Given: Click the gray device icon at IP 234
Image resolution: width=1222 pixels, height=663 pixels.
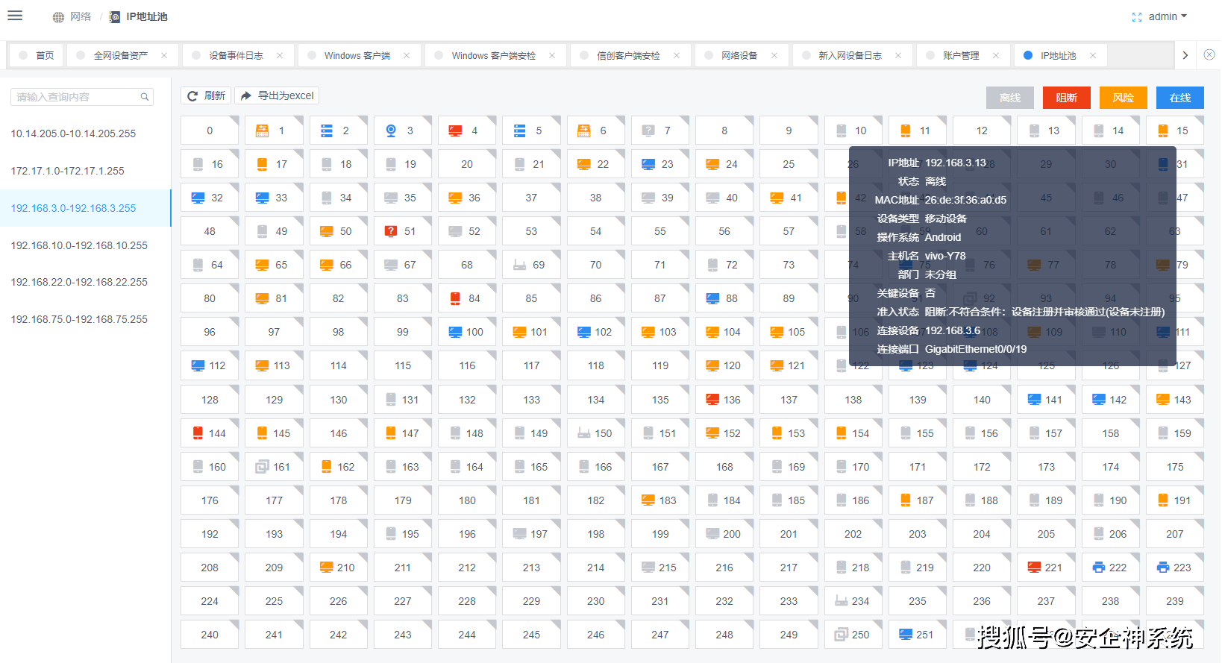Looking at the screenshot, I should coord(842,601).
